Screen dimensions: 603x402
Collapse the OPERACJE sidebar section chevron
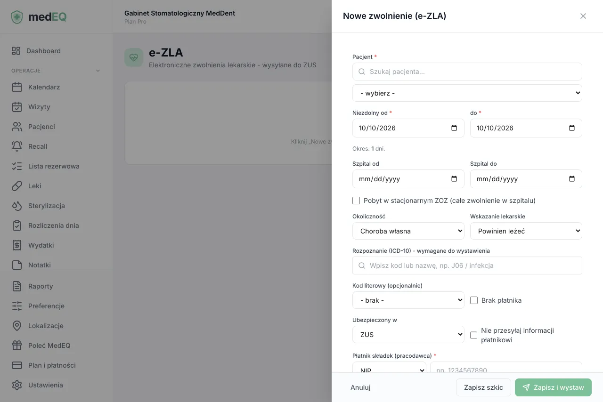pyautogui.click(x=98, y=71)
